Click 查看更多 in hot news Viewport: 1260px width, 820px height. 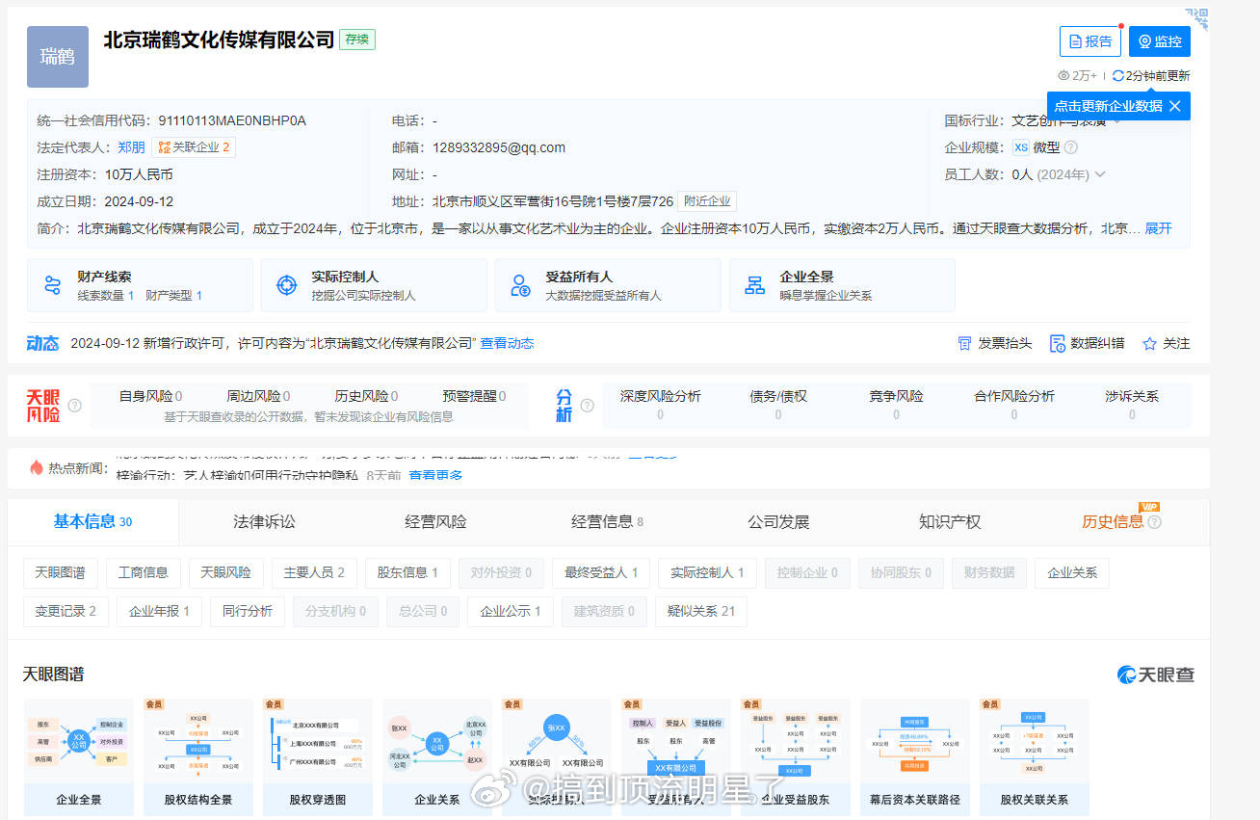pyautogui.click(x=435, y=475)
